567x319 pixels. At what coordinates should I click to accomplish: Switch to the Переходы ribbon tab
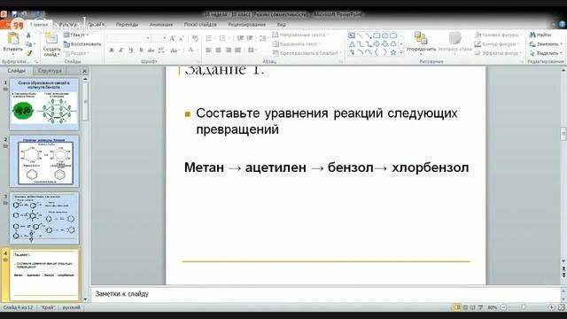pyautogui.click(x=127, y=25)
